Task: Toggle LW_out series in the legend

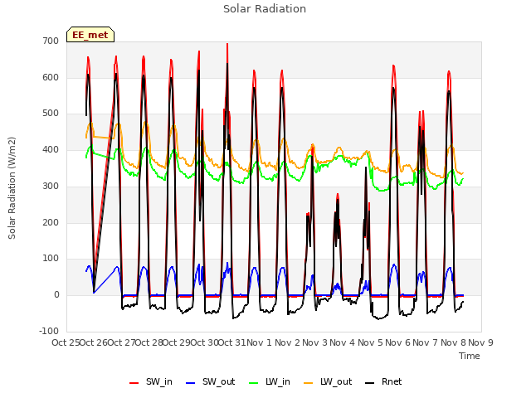Action: (328, 381)
